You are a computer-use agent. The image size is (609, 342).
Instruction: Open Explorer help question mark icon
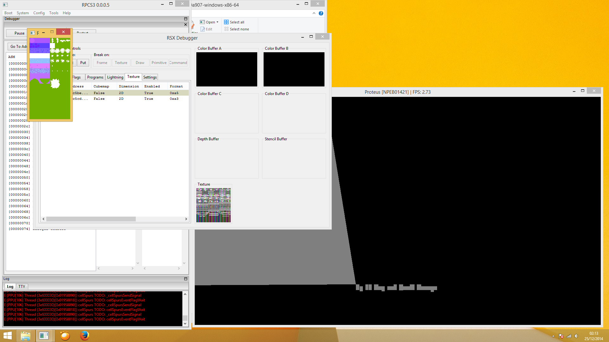[321, 13]
